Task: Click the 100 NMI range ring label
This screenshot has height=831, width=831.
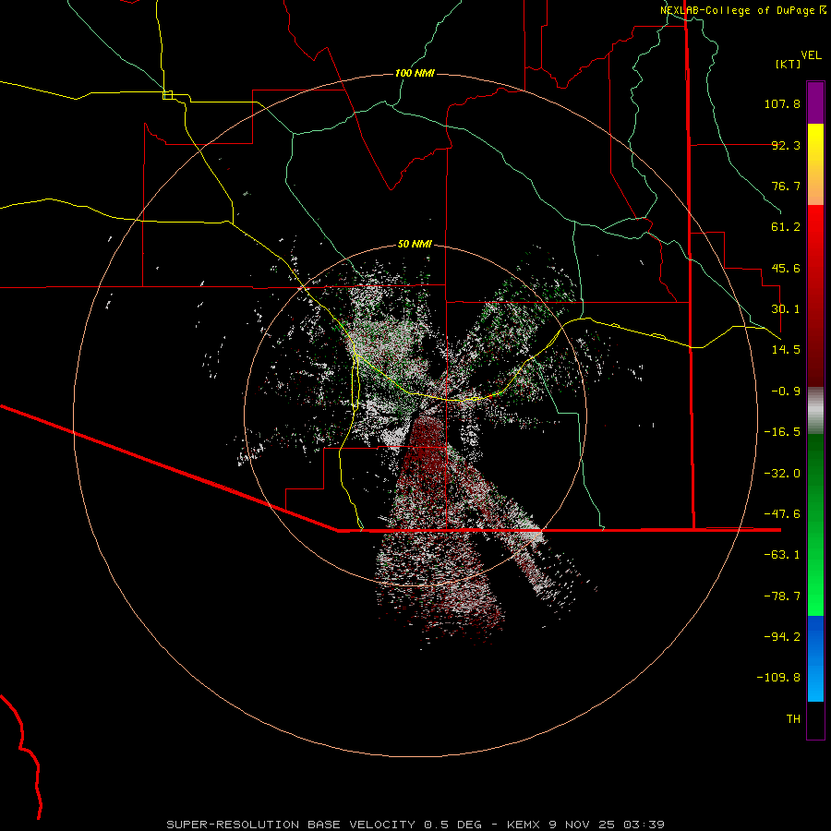Action: click(x=415, y=73)
